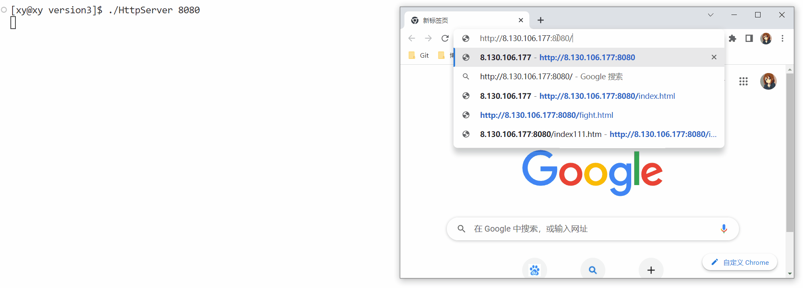Open the Google account avatar on page
Screen dimensions: 803x288
tap(768, 81)
